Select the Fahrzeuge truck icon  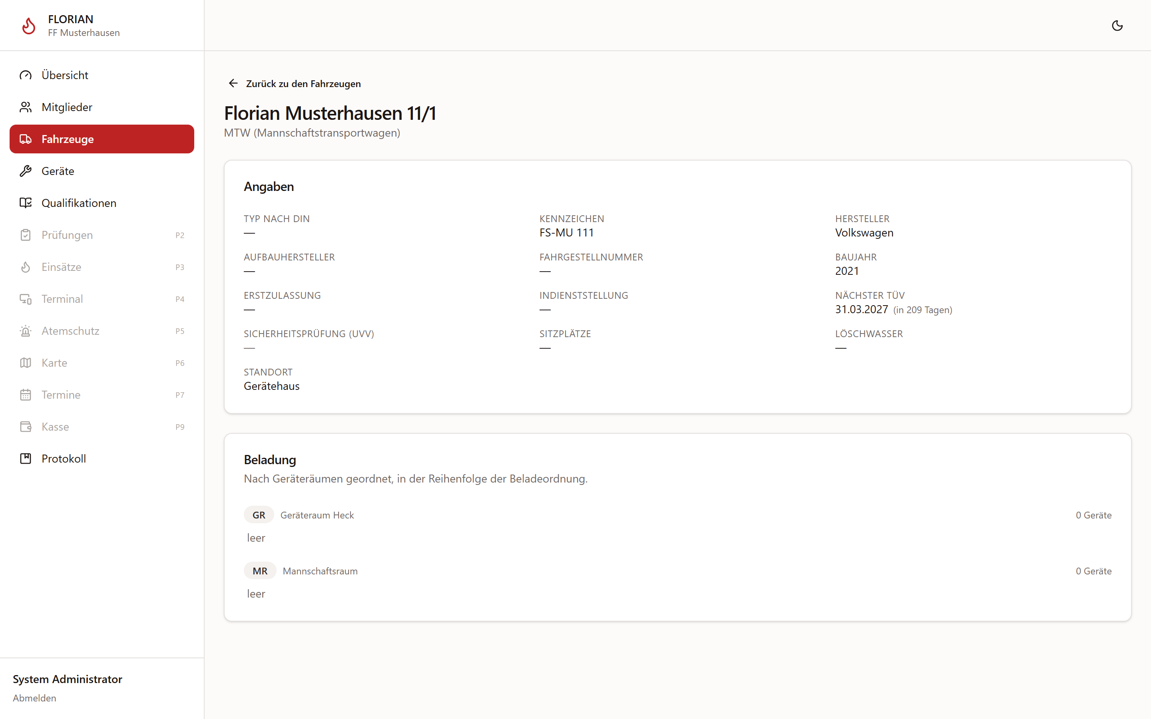26,139
